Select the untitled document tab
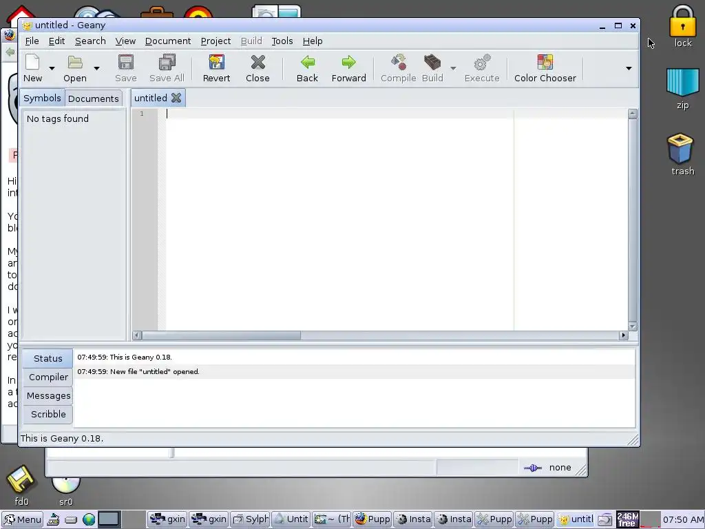The width and height of the screenshot is (705, 529). (x=151, y=98)
